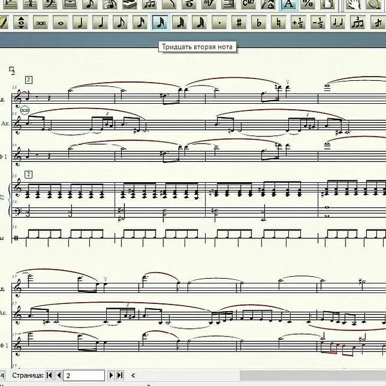
Task: Select the Hand Grabber tool
Action: coord(354,4)
